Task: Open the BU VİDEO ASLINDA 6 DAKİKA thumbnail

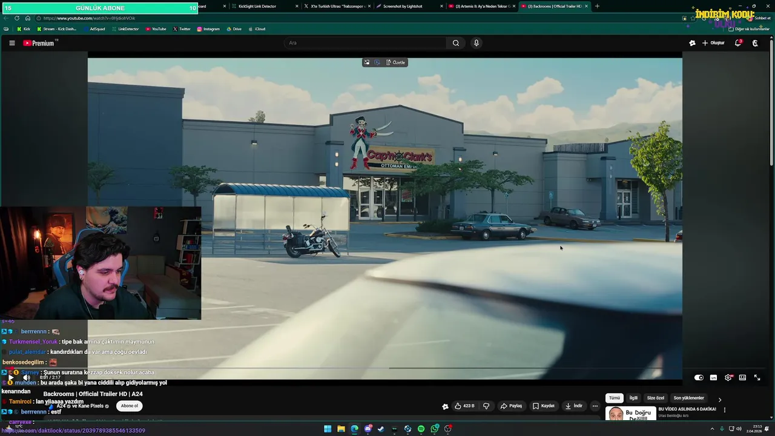Action: (x=630, y=414)
